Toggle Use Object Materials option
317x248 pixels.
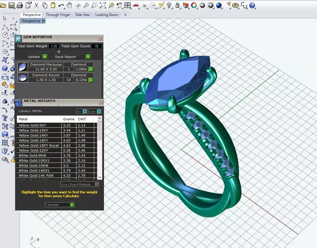pyautogui.click(x=79, y=184)
